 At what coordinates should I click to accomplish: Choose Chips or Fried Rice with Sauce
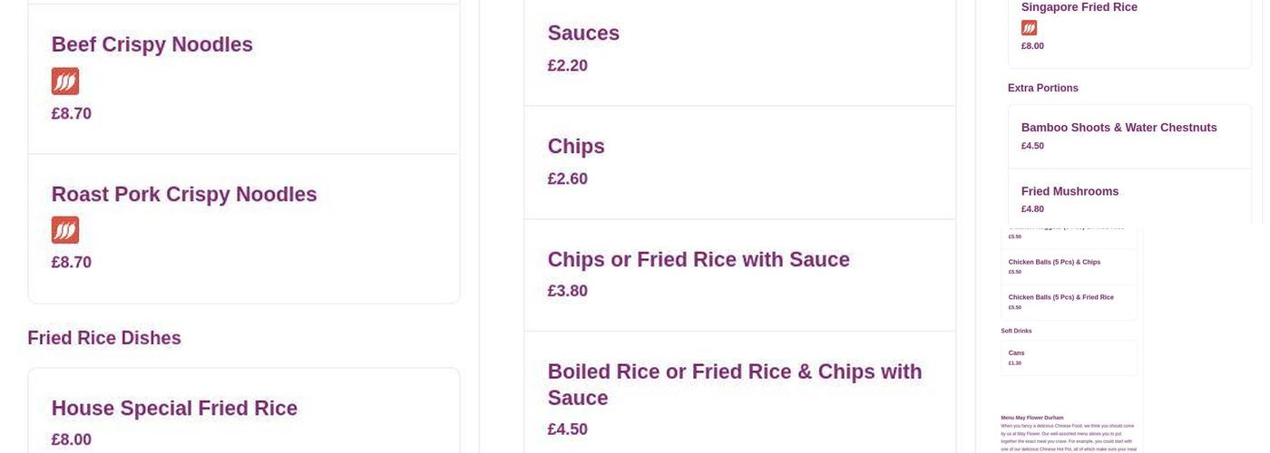(x=698, y=259)
